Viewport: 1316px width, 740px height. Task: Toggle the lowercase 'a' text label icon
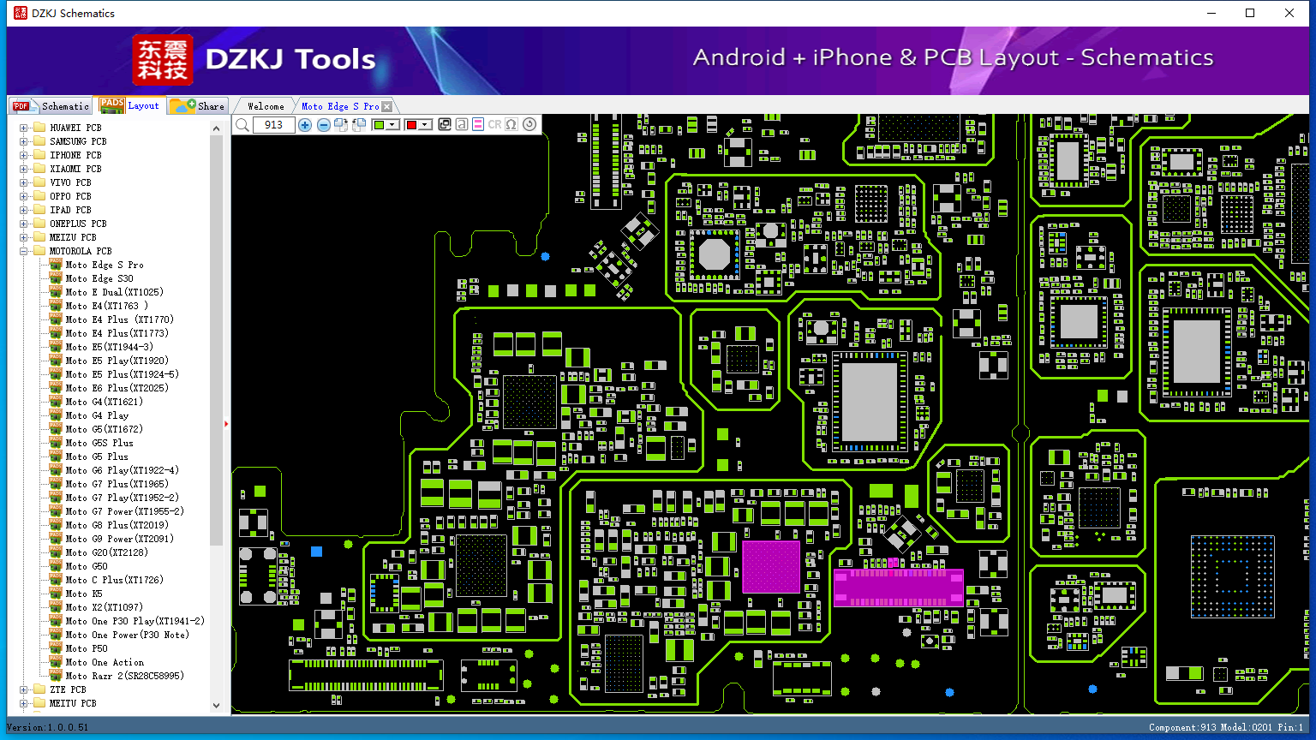point(462,124)
